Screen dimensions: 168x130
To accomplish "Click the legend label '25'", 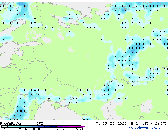I will click(51, 129).
